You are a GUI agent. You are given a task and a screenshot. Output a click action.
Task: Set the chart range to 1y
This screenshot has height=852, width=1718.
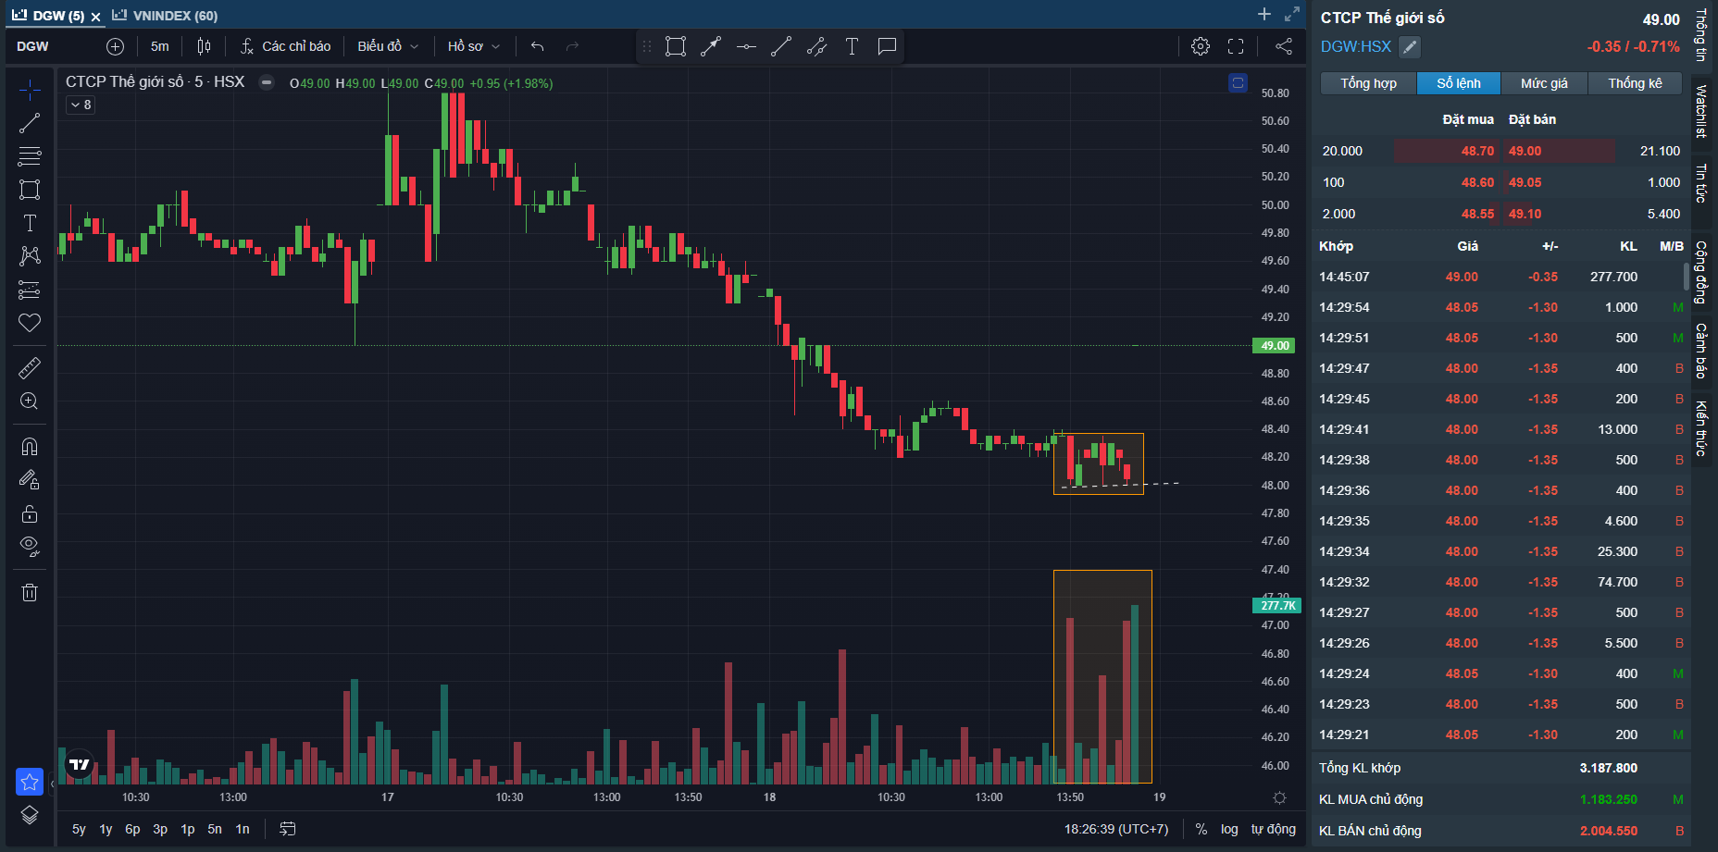click(x=106, y=829)
